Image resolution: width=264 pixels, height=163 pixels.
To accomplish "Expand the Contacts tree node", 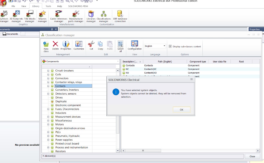I will pyautogui.click(x=48, y=86).
